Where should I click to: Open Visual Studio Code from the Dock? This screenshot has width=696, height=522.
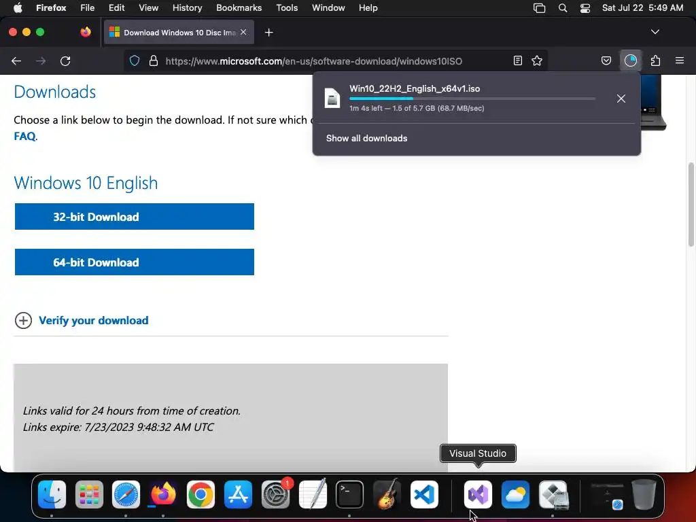424,494
